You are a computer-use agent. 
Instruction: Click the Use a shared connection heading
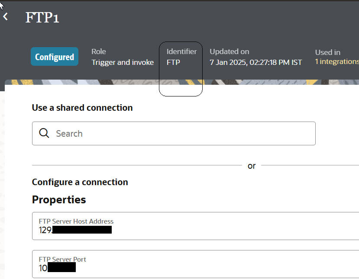click(x=82, y=108)
